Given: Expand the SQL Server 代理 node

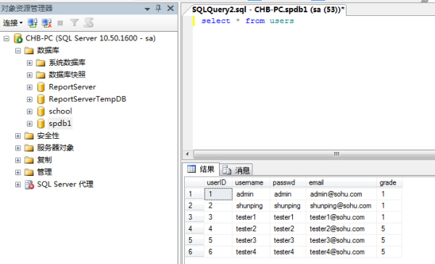Looking at the screenshot, I should pyautogui.click(x=18, y=184).
